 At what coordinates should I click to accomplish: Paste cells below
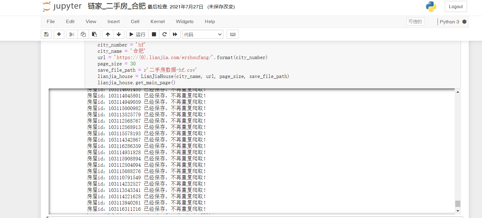coord(94,34)
